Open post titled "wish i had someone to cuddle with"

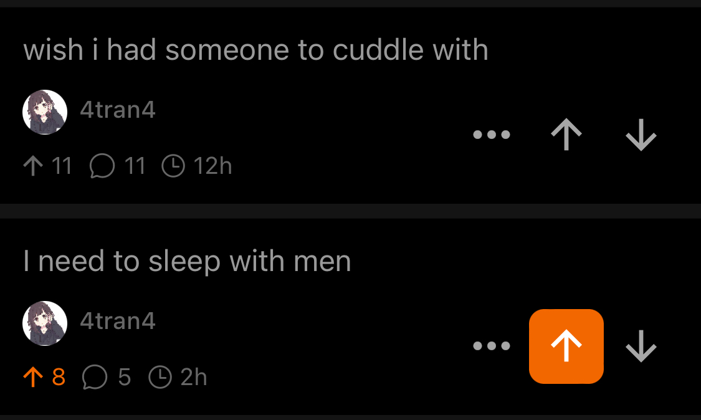pyautogui.click(x=255, y=50)
